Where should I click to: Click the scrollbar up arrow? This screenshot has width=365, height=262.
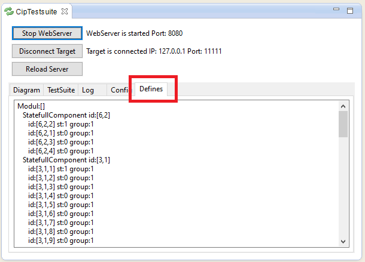click(343, 106)
